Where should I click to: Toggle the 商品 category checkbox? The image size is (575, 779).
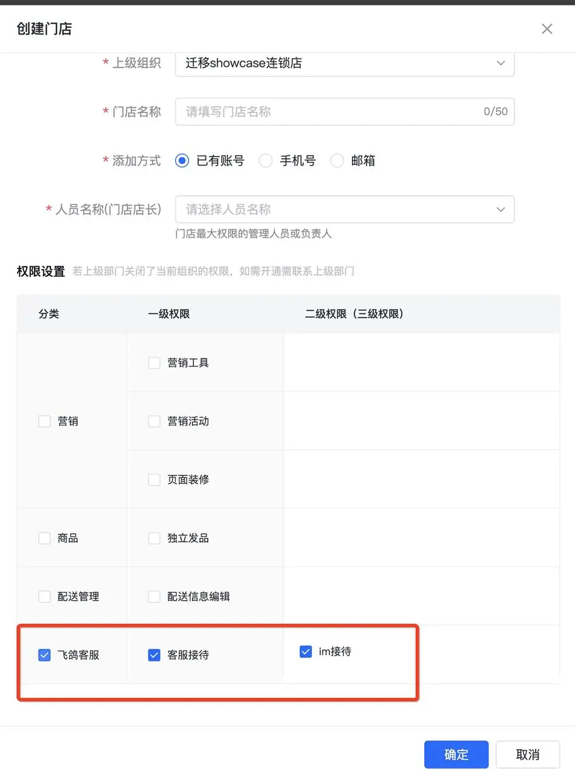(x=44, y=538)
